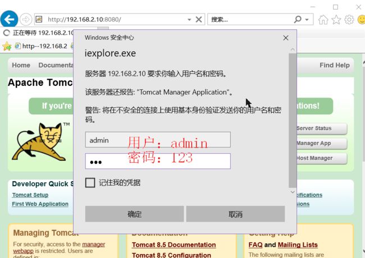The height and width of the screenshot is (258, 365).
Task: Click the add-to-favorites star icon
Action: (x=7, y=46)
